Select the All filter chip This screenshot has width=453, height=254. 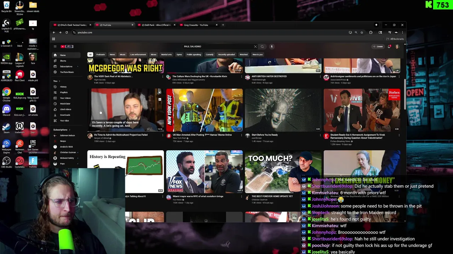tap(90, 55)
